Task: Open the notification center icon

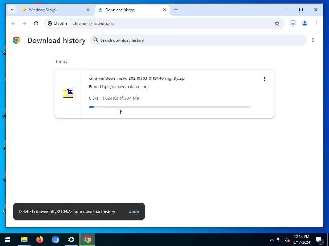Action: pos(319,240)
